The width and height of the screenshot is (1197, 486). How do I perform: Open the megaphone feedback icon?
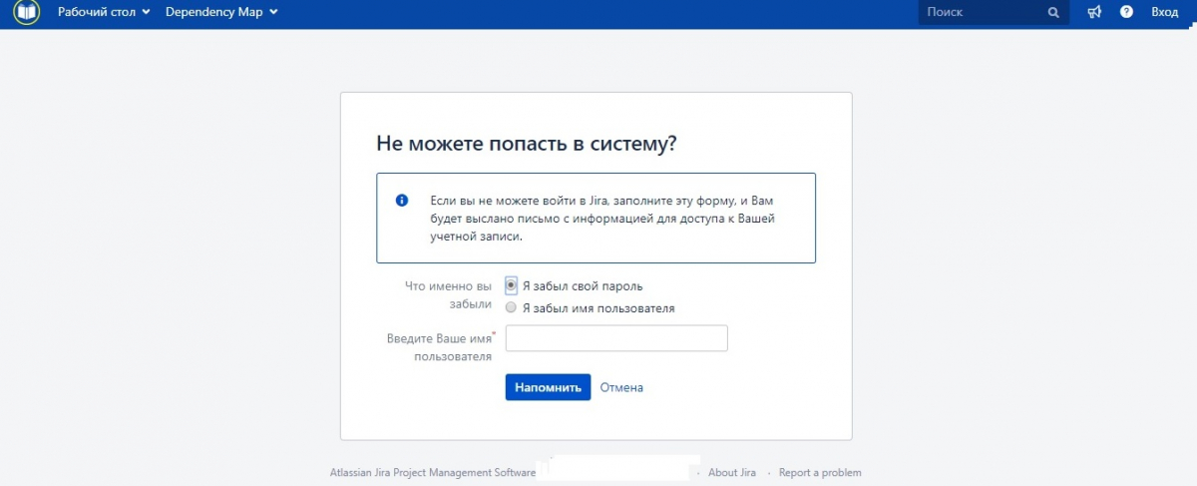click(1094, 13)
